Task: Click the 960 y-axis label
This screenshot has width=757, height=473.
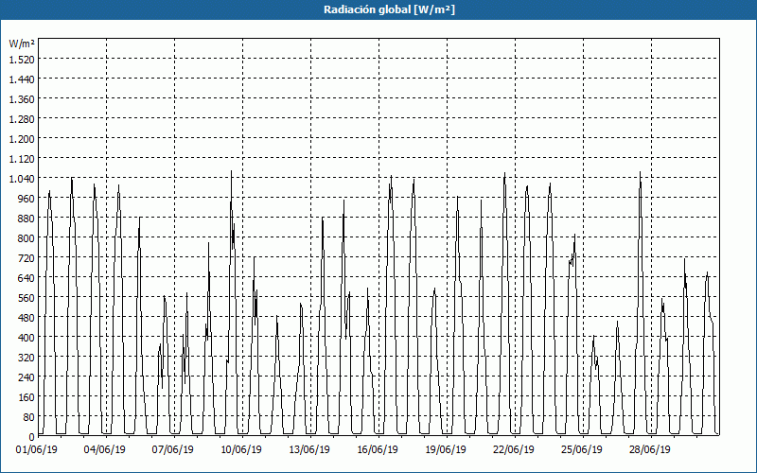Action: pos(26,199)
